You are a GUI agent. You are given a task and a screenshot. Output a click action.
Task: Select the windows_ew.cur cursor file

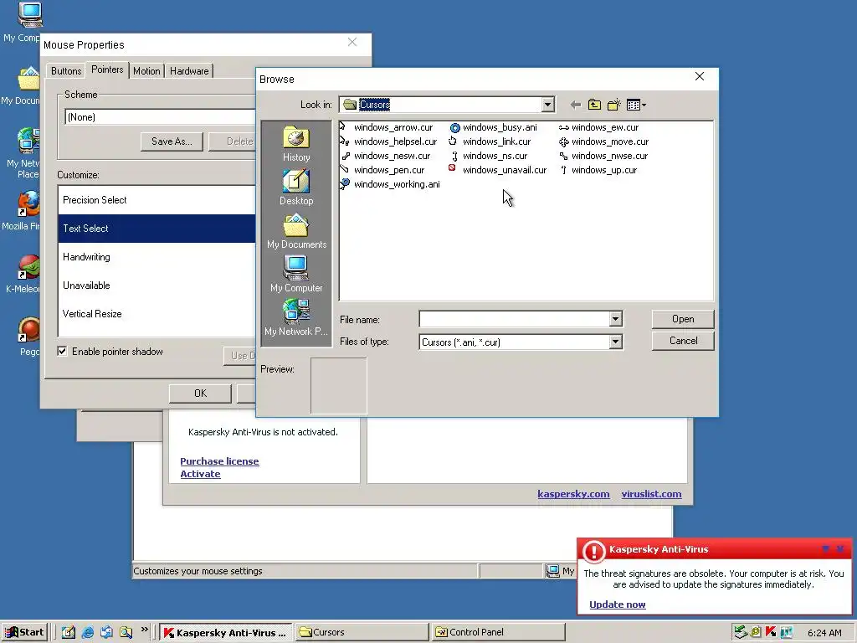coord(599,127)
